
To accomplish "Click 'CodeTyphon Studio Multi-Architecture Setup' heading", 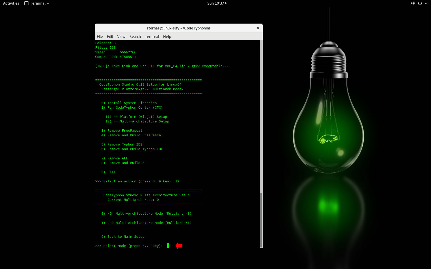I will (x=146, y=195).
